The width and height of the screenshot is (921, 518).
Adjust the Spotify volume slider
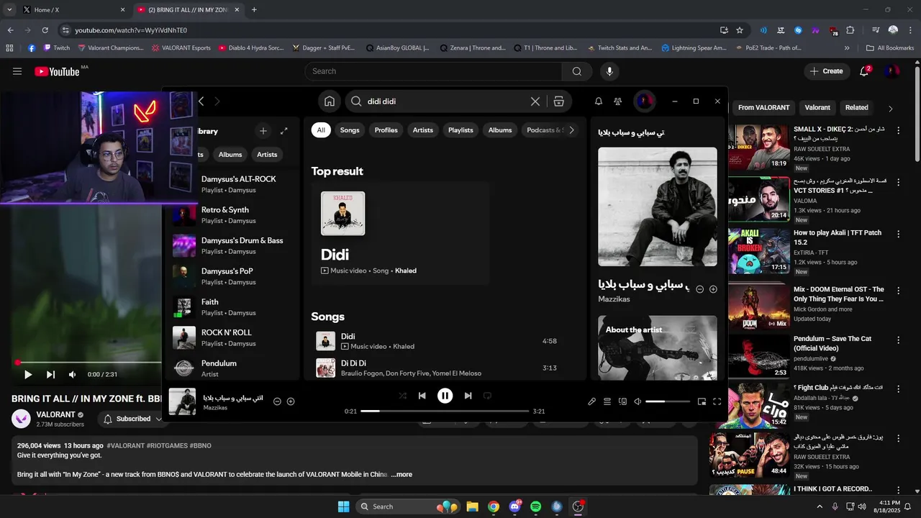tap(668, 401)
